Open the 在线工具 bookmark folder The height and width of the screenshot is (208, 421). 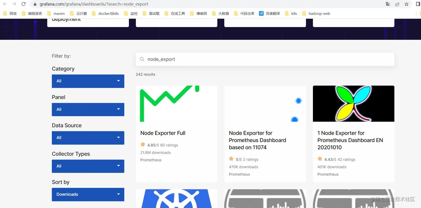coord(175,13)
